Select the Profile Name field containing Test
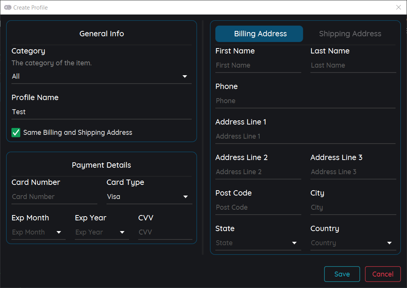407x288 pixels. tap(101, 112)
